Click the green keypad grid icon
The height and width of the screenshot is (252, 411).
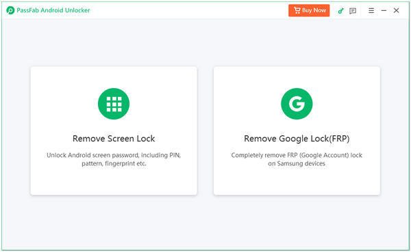(114, 104)
